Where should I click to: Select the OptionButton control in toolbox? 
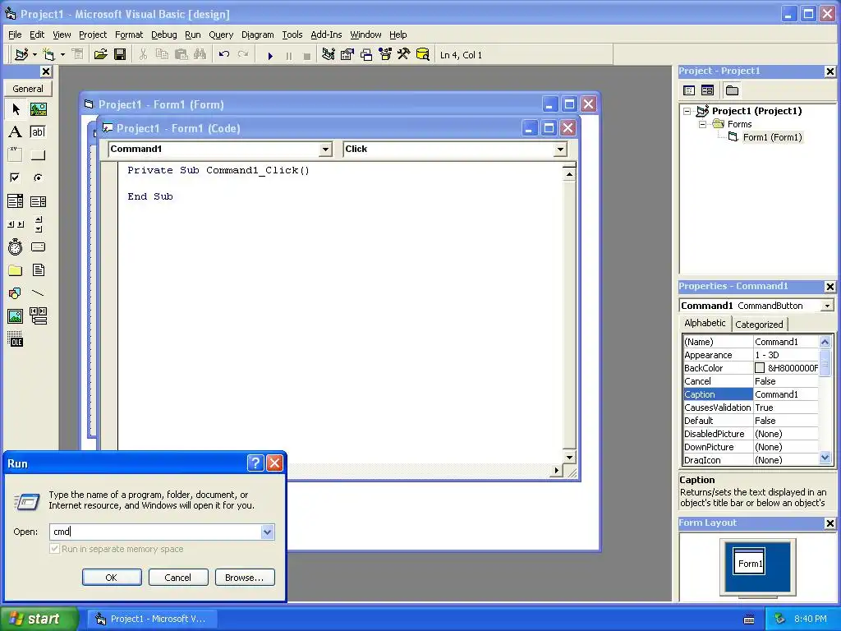[x=38, y=177]
